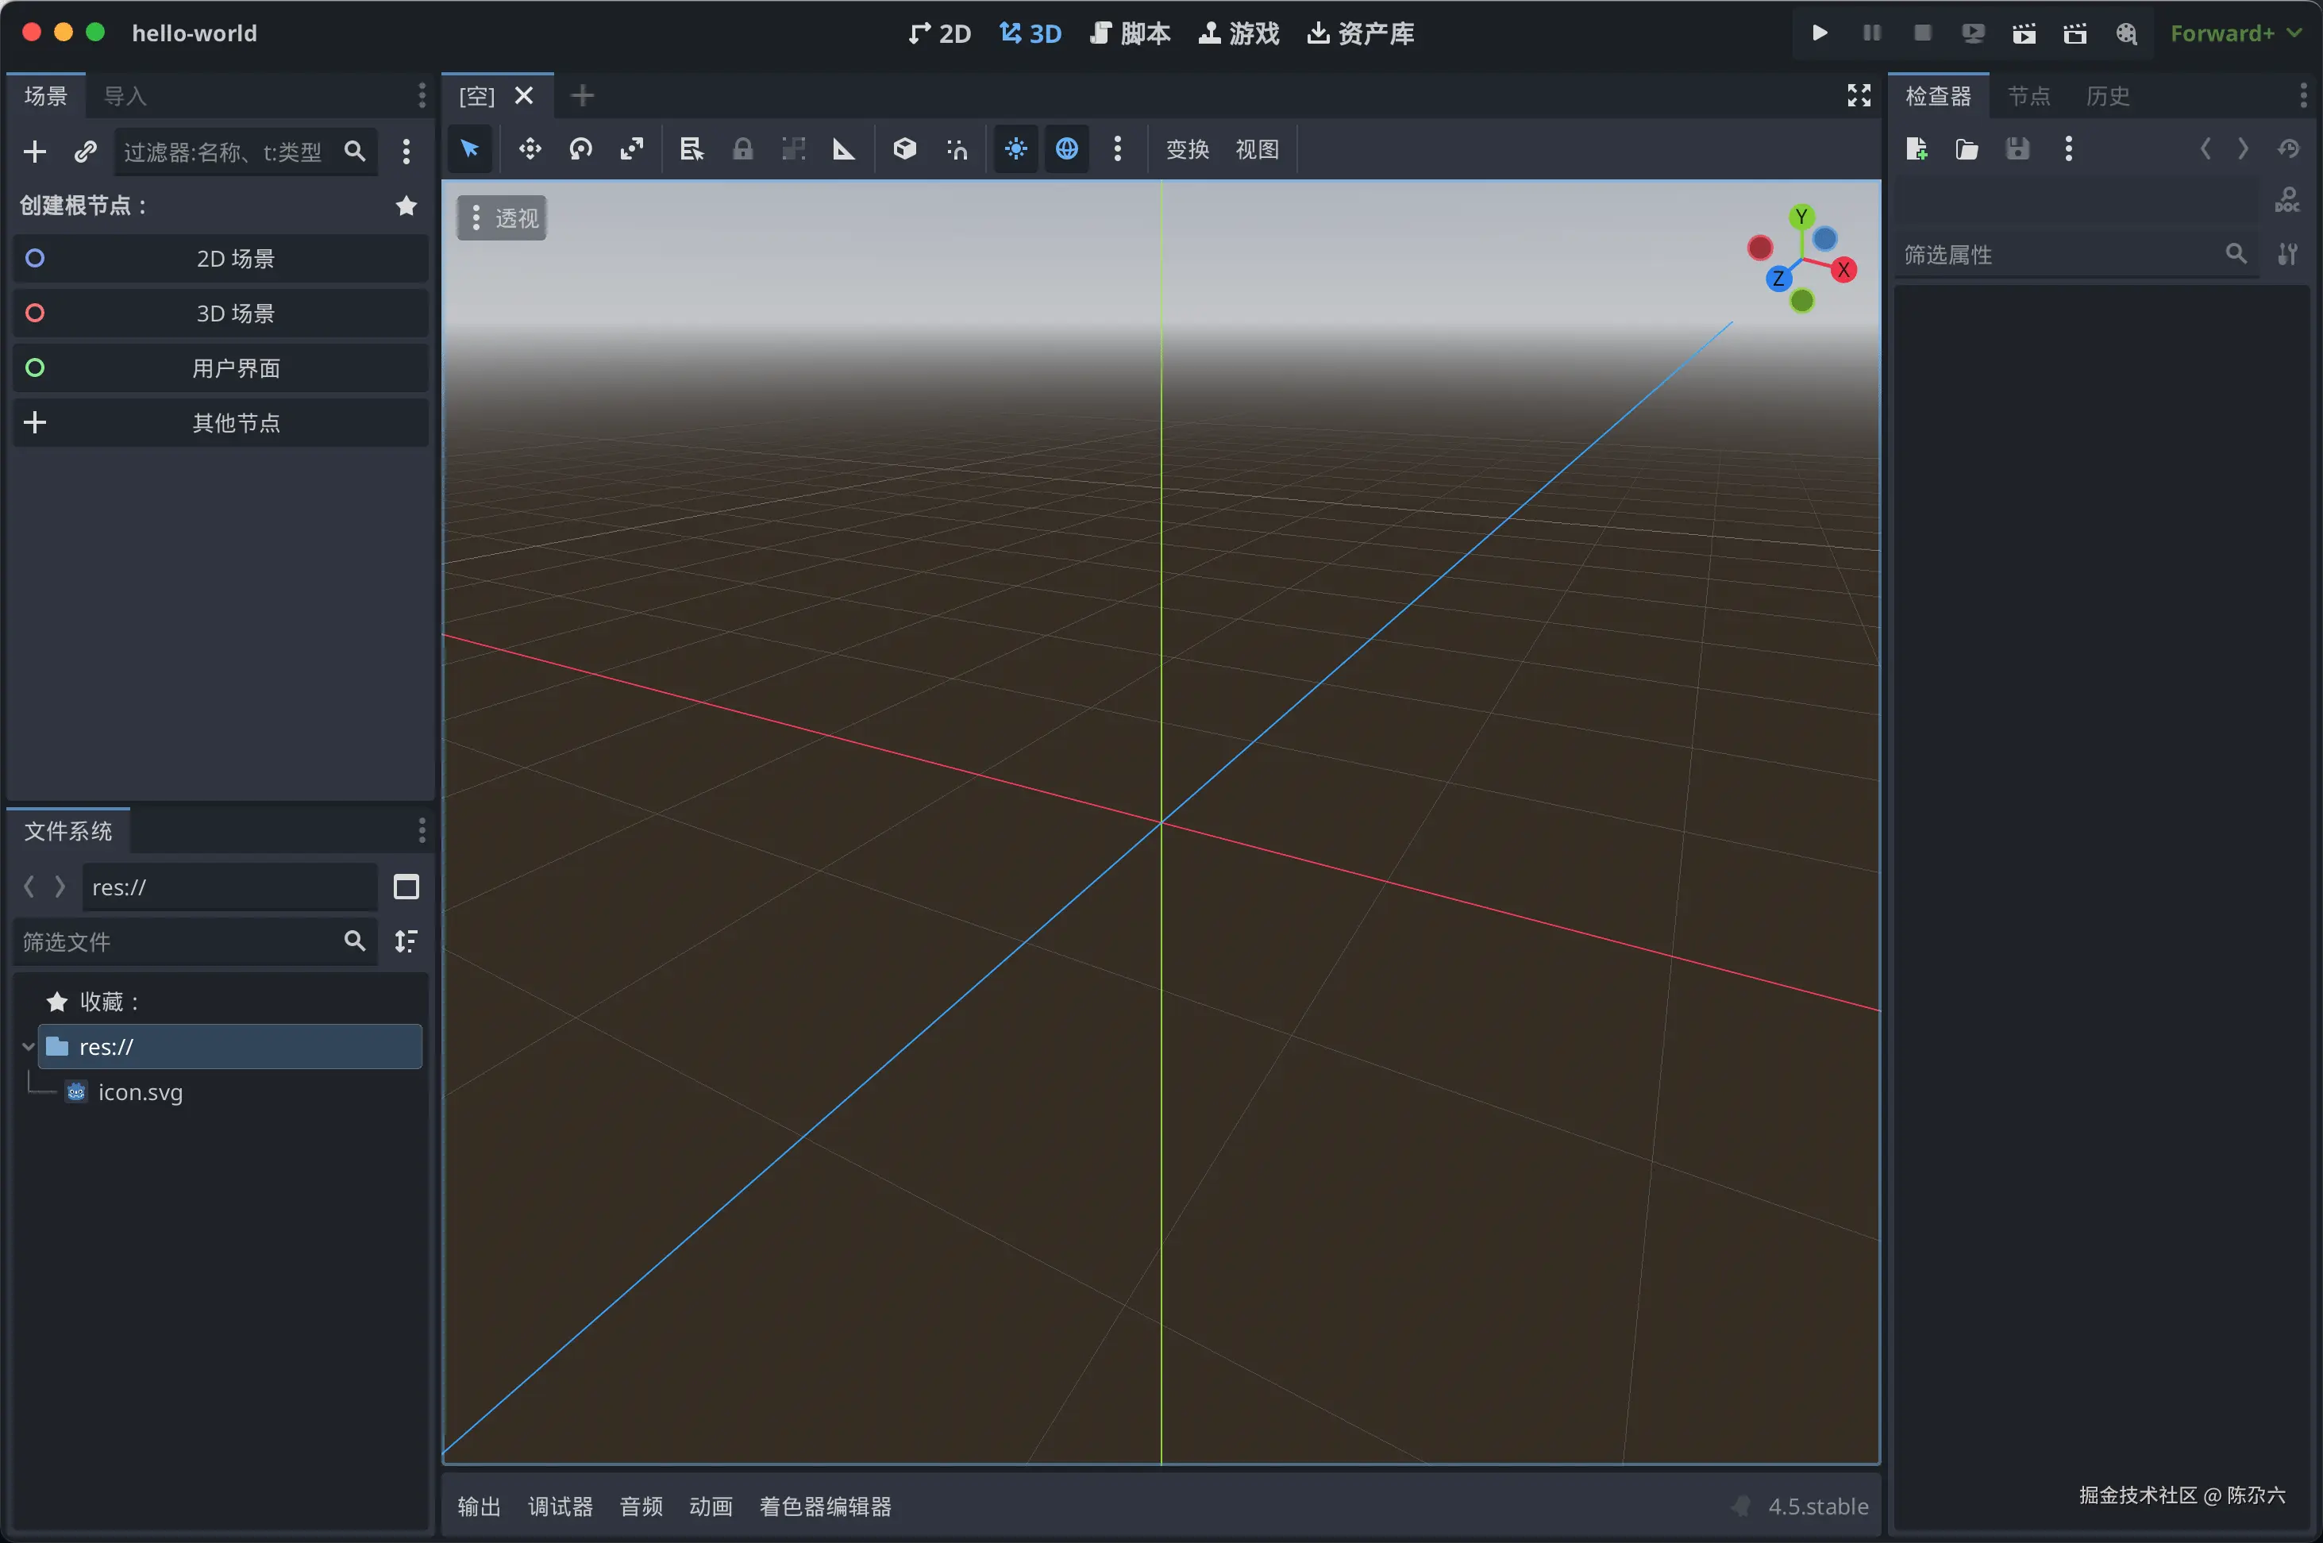Select the Move mode tool
This screenshot has width=2323, height=1543.
point(530,148)
